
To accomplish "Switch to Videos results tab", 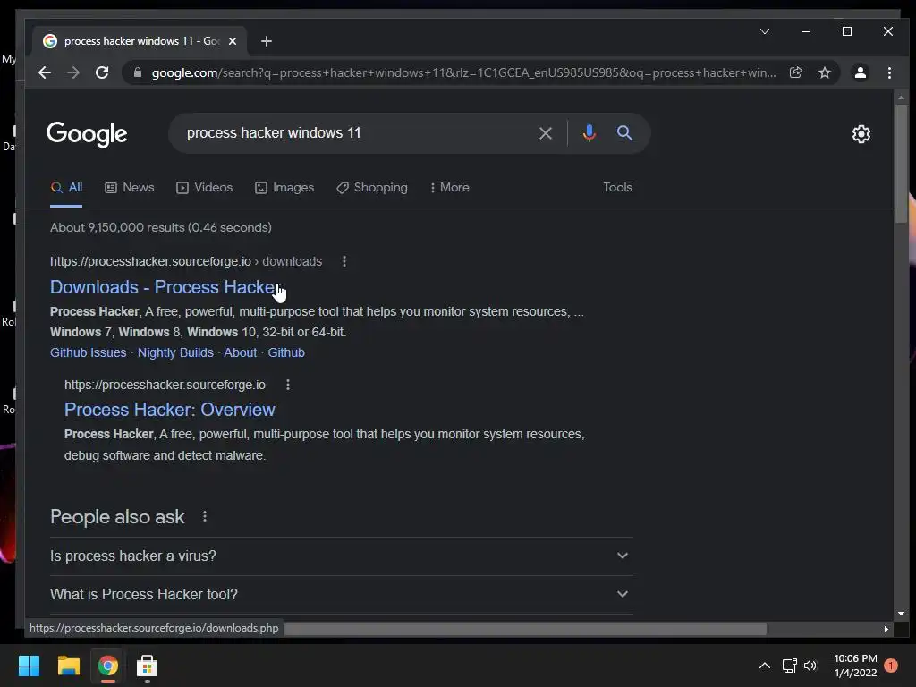I will point(205,188).
